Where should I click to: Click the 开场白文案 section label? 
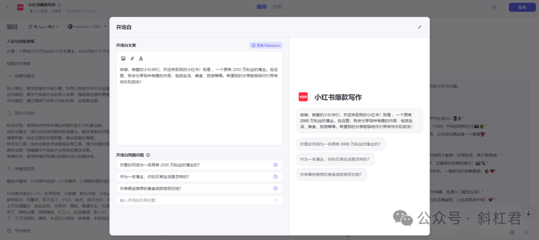126,45
